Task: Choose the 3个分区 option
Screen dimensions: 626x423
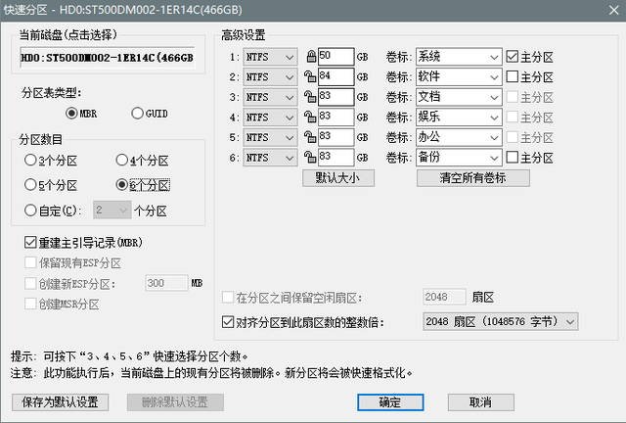Action: [51, 161]
